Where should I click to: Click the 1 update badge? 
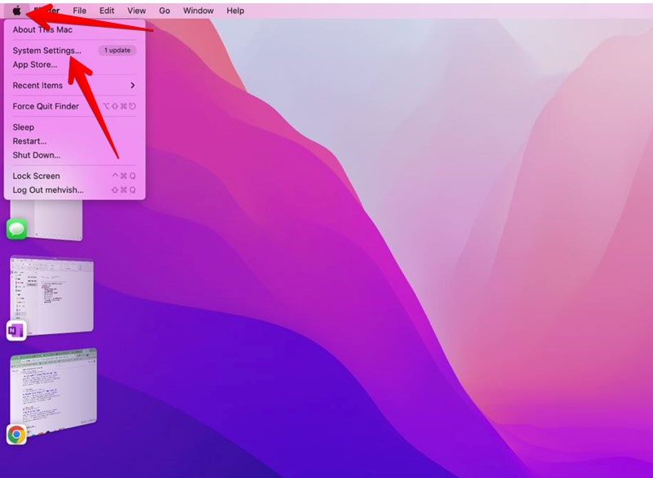click(x=115, y=50)
